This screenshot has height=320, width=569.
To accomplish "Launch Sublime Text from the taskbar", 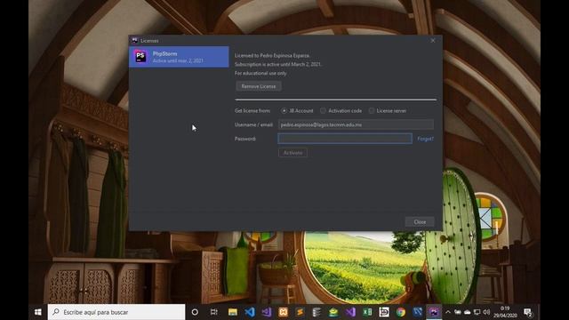I will click(301, 312).
